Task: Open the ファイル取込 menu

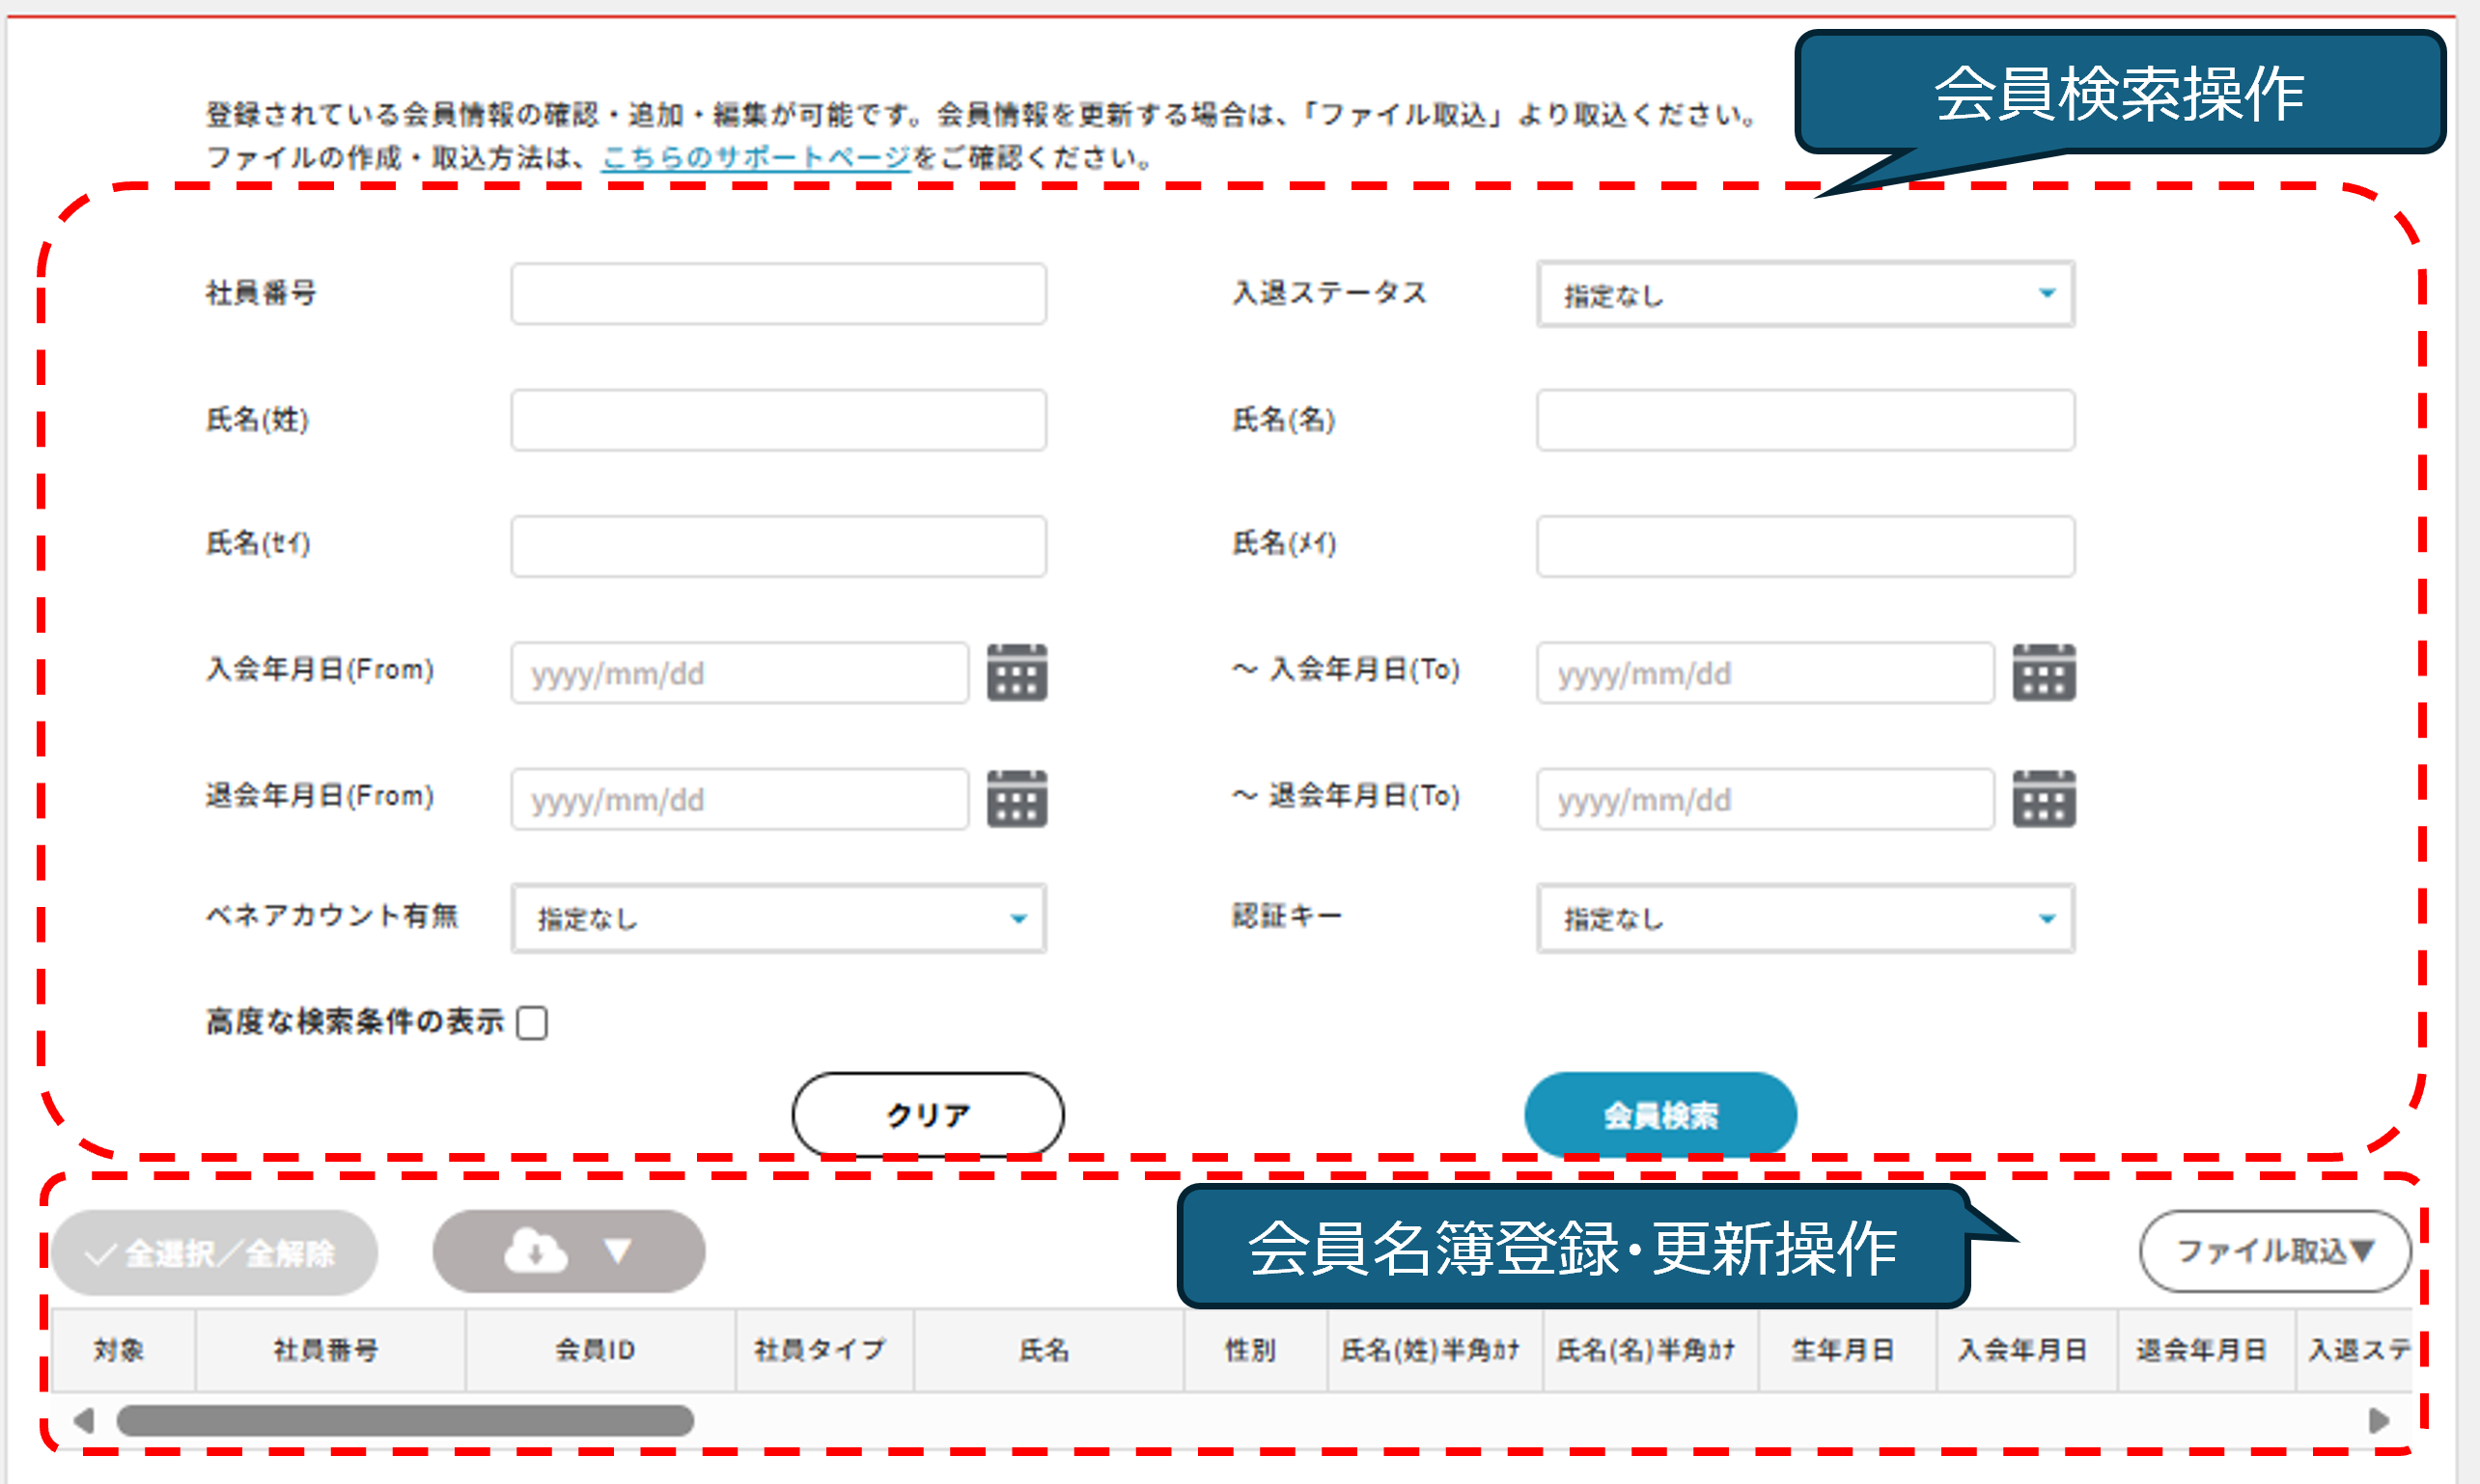Action: click(x=2274, y=1251)
